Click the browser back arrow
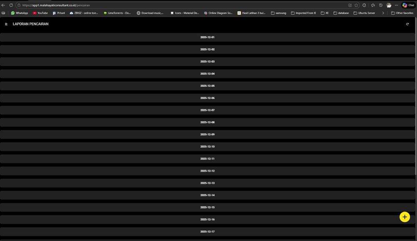The width and height of the screenshot is (417, 241). tap(3, 5)
